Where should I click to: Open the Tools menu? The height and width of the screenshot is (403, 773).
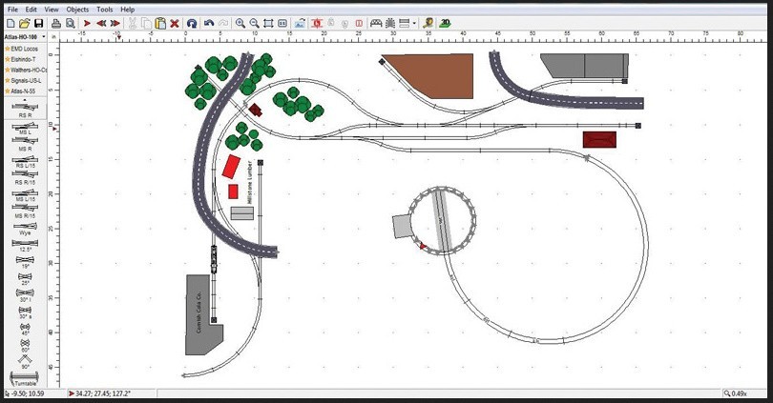click(103, 9)
